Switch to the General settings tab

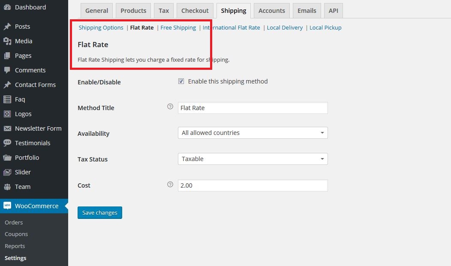pyautogui.click(x=96, y=11)
